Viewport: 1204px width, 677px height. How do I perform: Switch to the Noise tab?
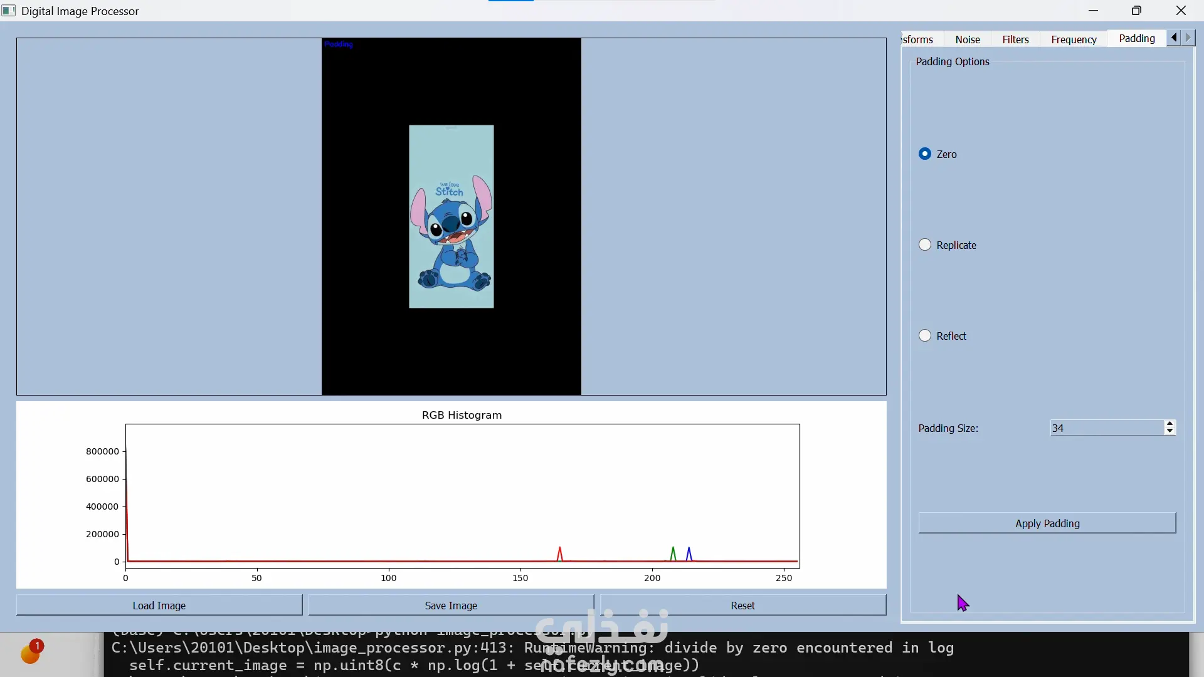tap(967, 39)
